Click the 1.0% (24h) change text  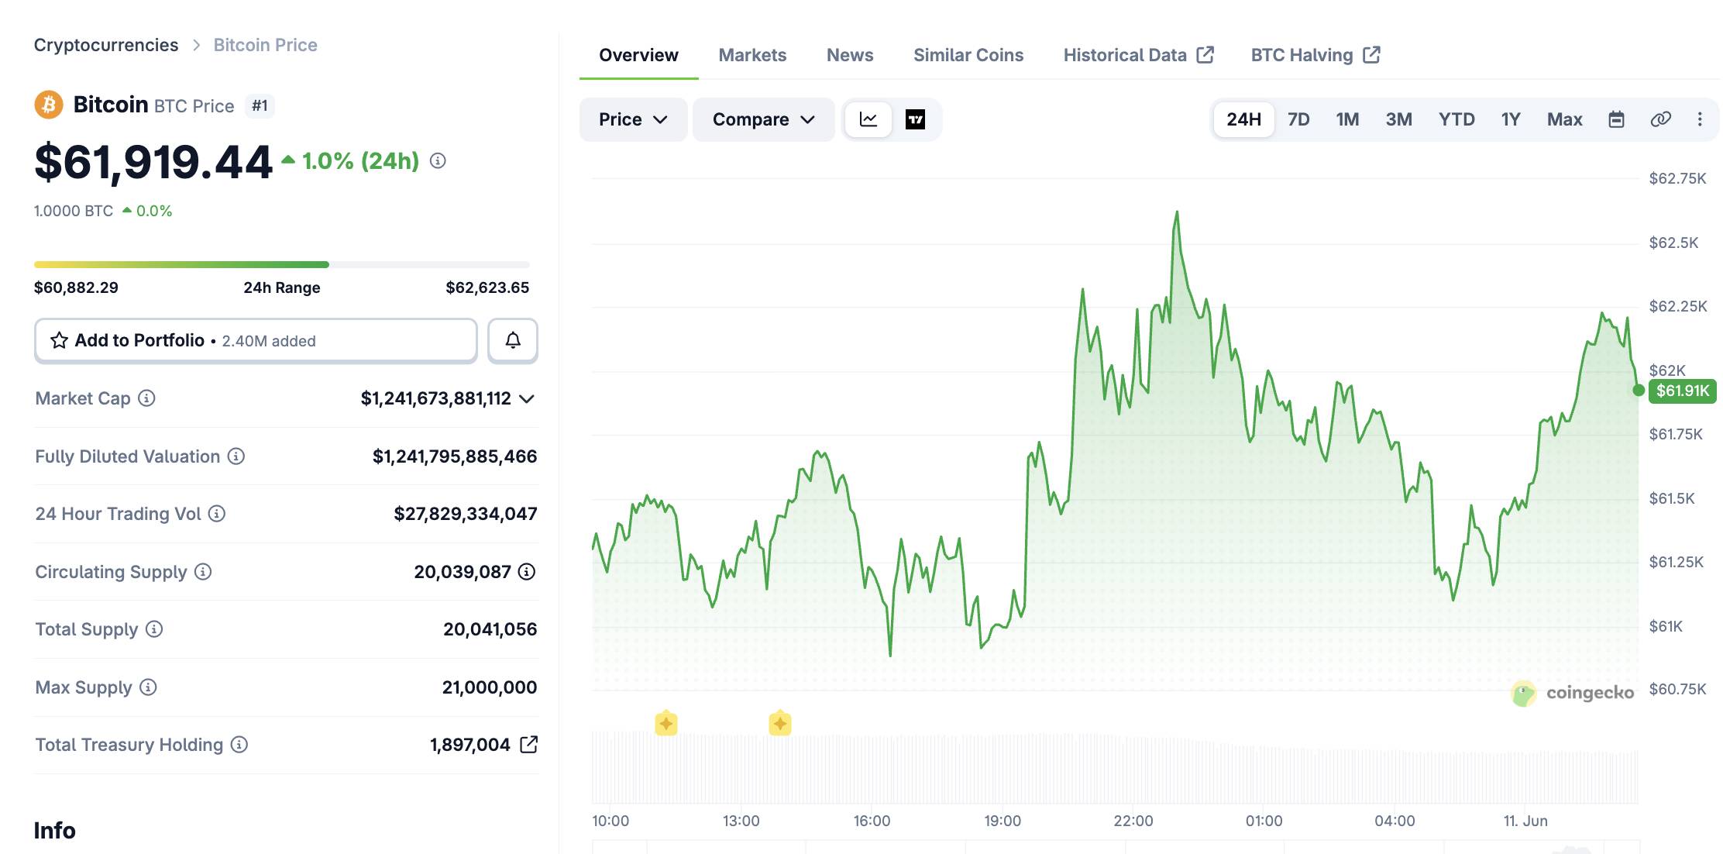(360, 160)
